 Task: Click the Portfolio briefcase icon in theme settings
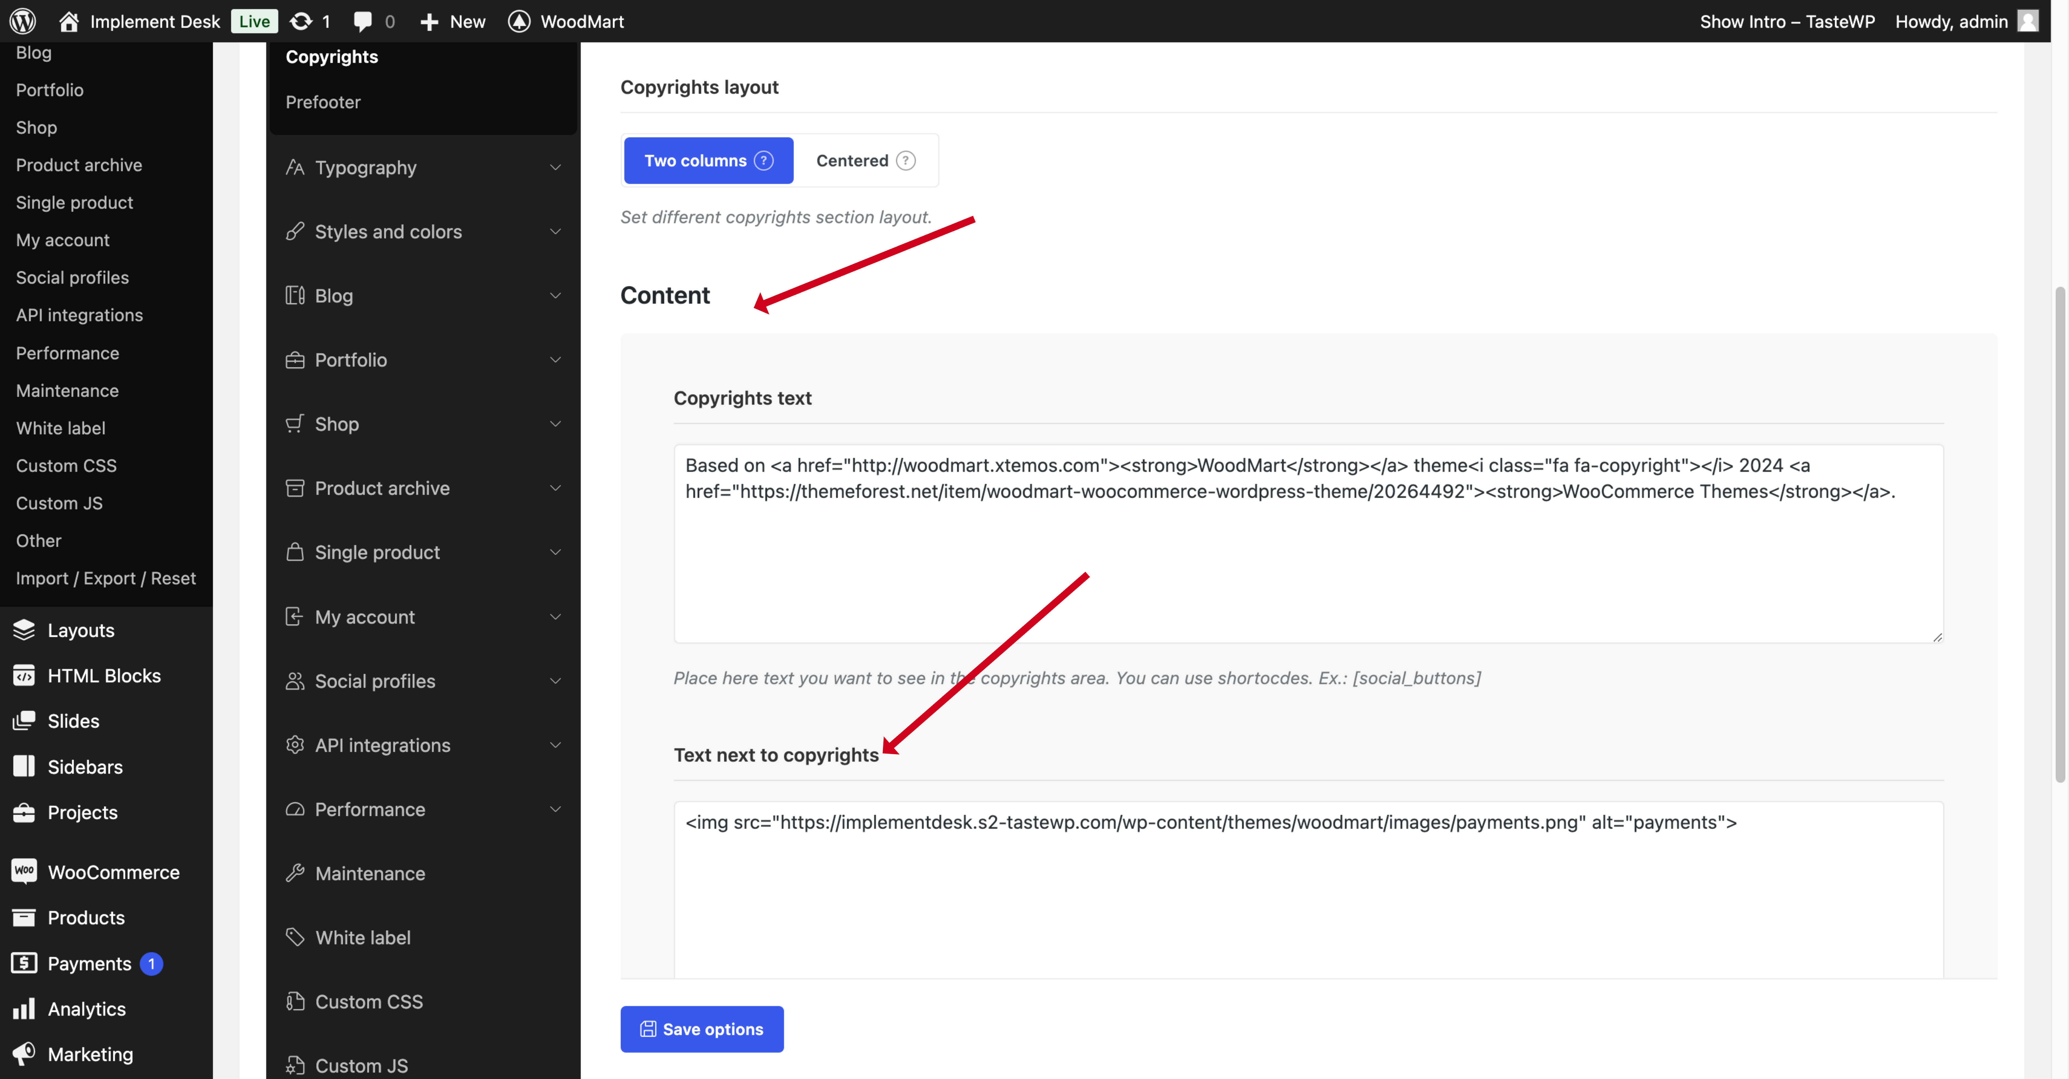295,360
